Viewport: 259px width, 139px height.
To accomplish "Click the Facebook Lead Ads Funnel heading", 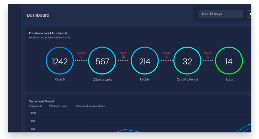I will click(x=48, y=33).
